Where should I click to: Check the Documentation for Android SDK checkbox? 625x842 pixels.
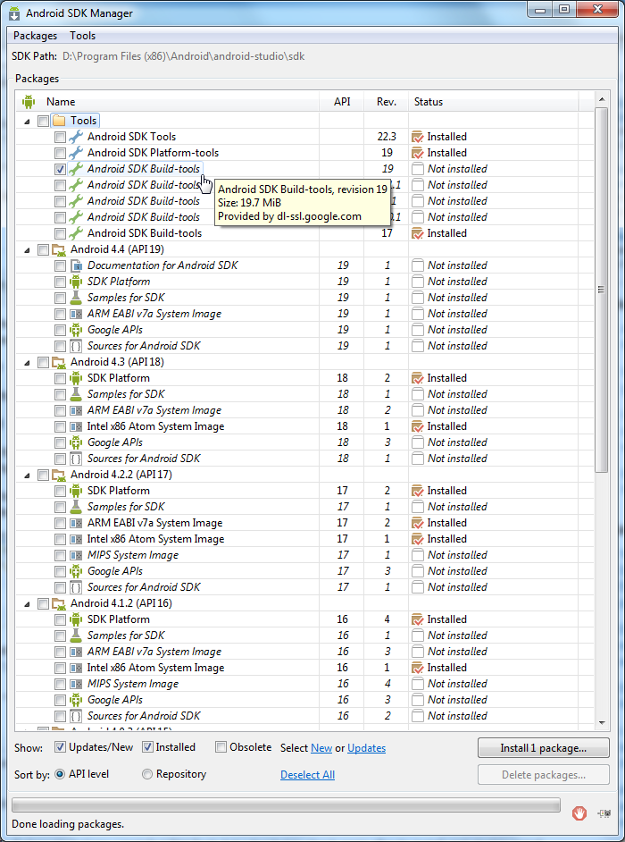[x=60, y=265]
